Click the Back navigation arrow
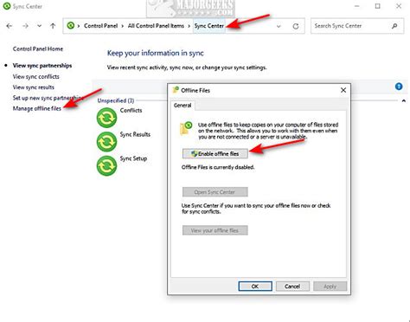 [10, 26]
